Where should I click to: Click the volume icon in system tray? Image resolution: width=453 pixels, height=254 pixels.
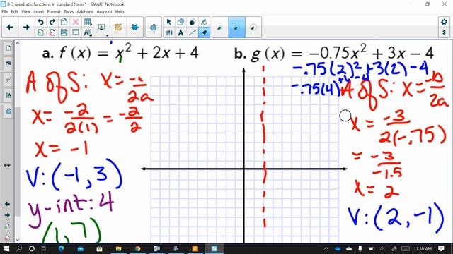(383, 248)
